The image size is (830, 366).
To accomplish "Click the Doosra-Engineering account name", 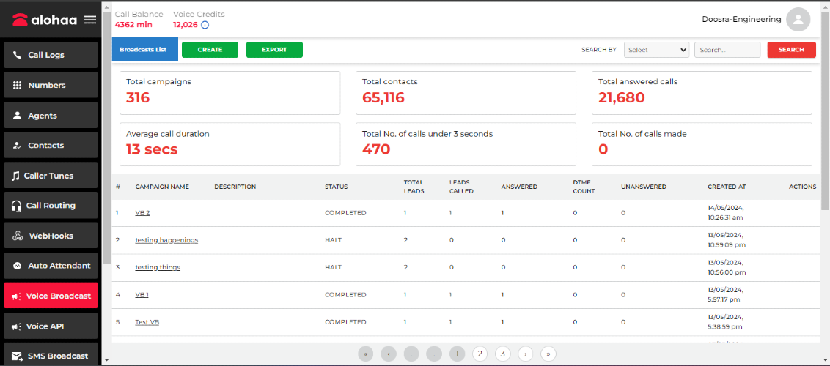I will (741, 19).
